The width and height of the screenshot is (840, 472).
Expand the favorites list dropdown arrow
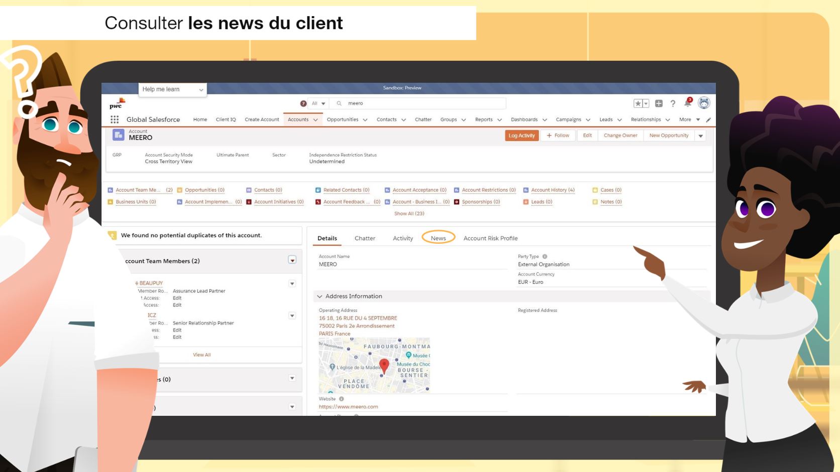646,103
